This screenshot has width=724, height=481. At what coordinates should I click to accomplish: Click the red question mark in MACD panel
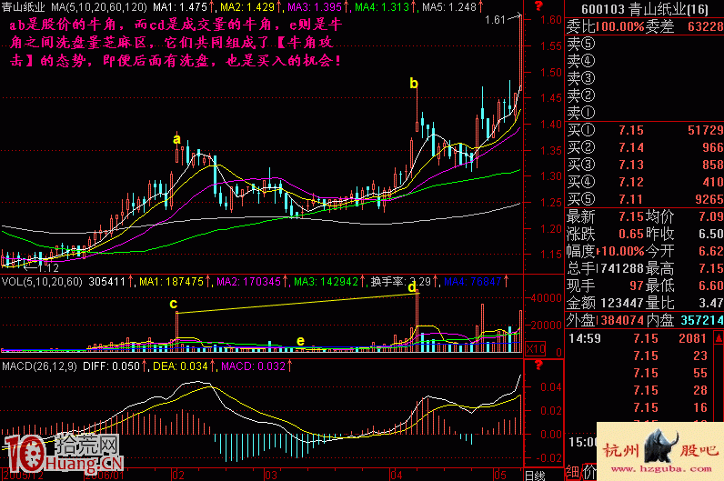click(x=538, y=366)
